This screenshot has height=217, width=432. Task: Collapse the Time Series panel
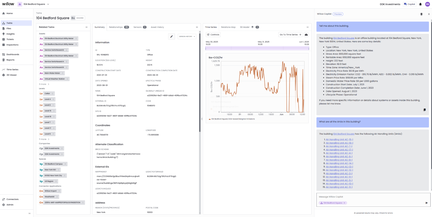tap(308, 27)
